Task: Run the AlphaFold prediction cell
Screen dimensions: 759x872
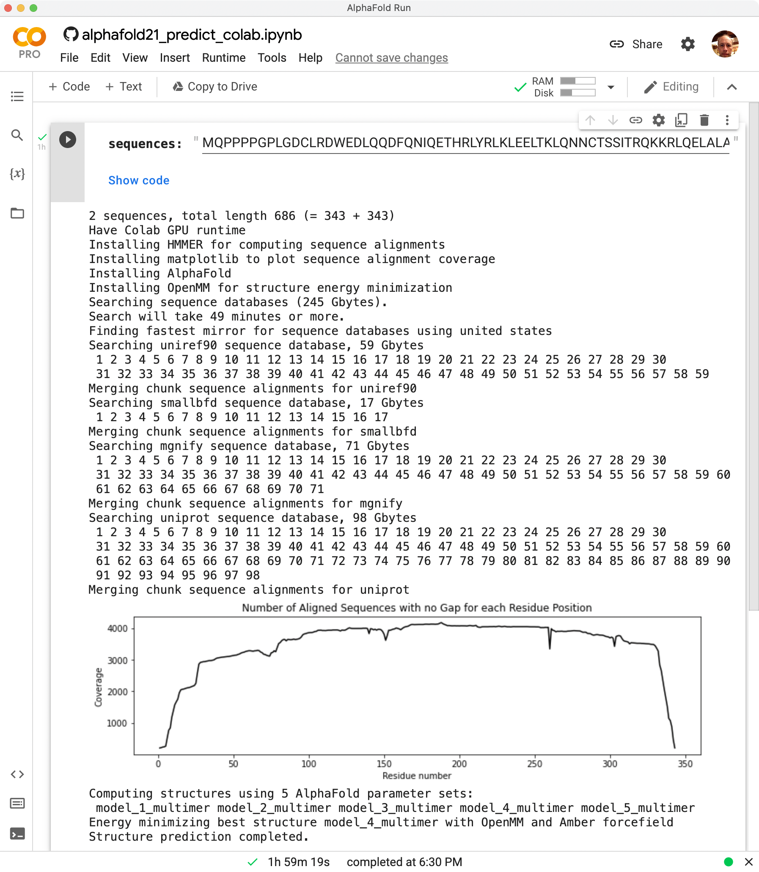Action: [x=68, y=140]
